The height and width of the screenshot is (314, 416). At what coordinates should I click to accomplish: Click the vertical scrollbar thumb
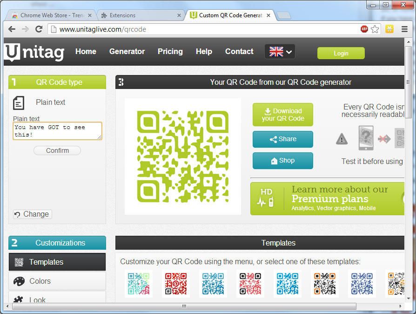click(408, 82)
